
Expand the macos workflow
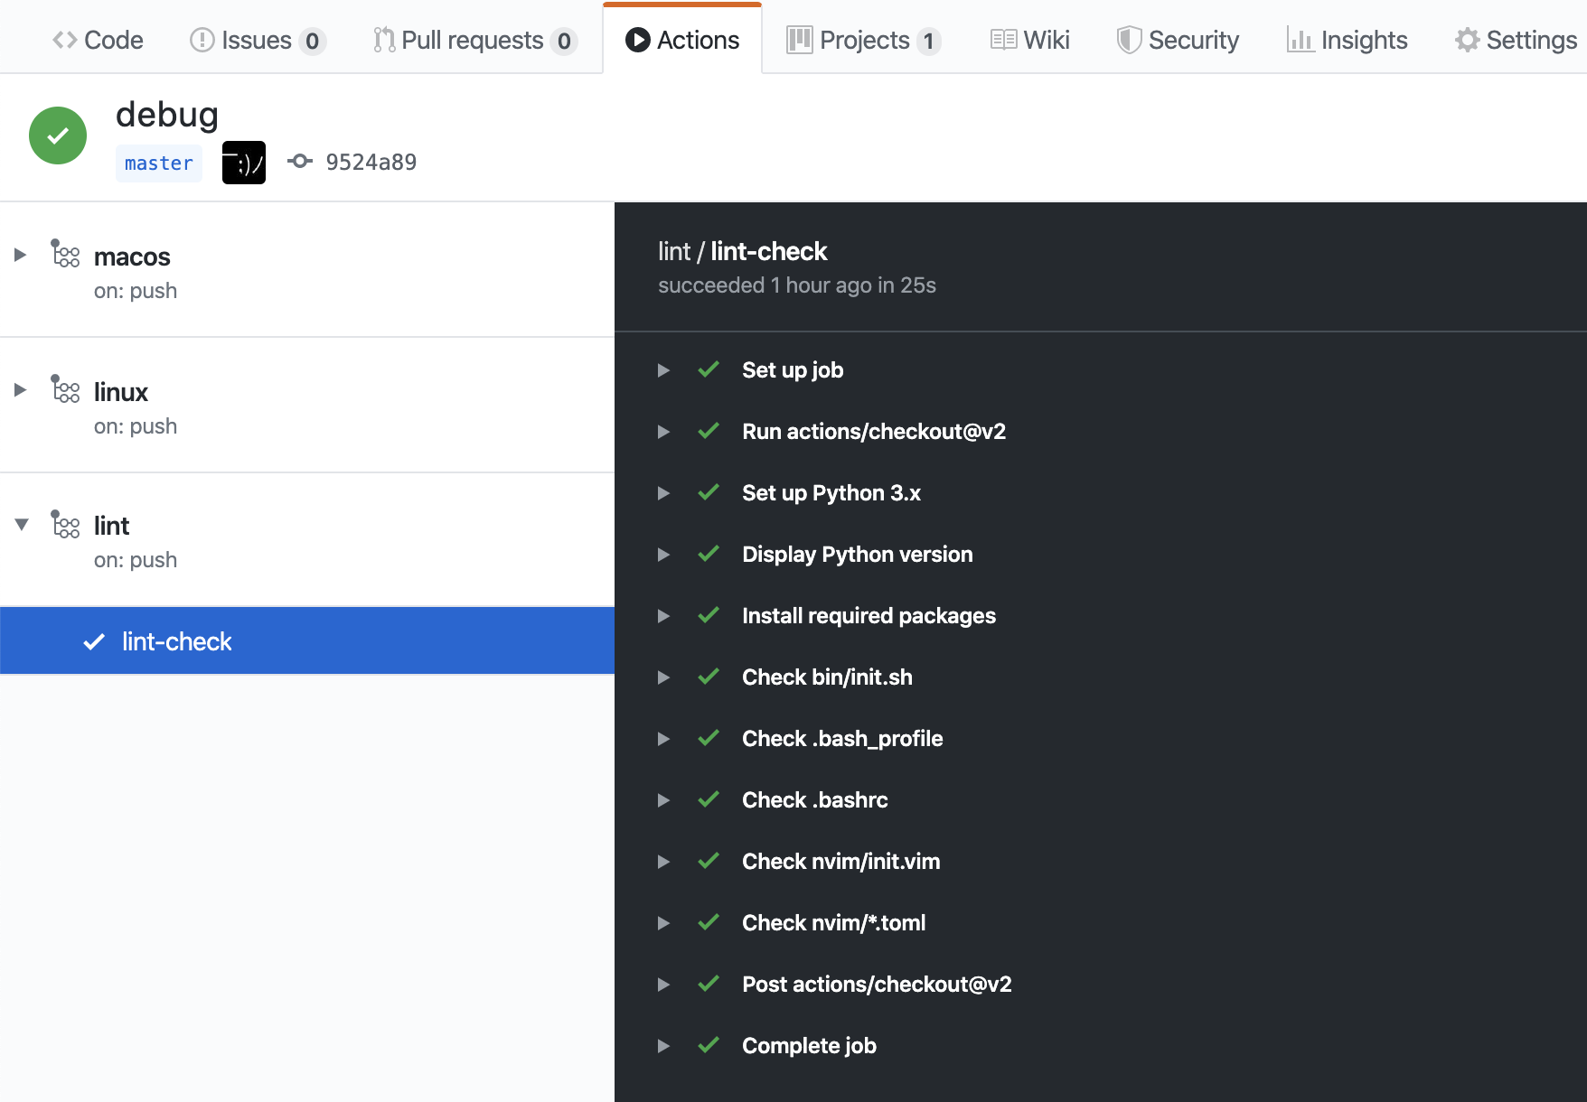pyautogui.click(x=20, y=255)
